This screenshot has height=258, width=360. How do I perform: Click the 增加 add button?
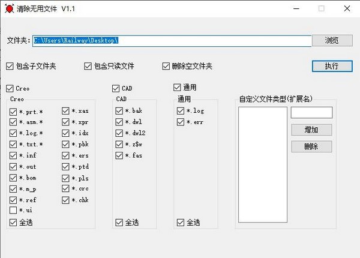click(311, 130)
